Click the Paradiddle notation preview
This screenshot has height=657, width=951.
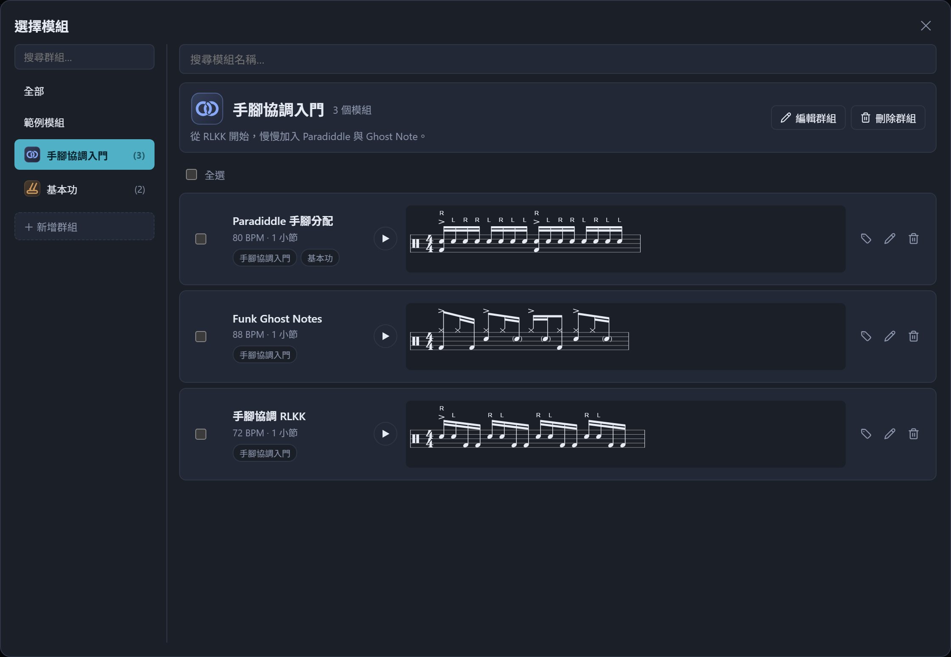(x=625, y=239)
